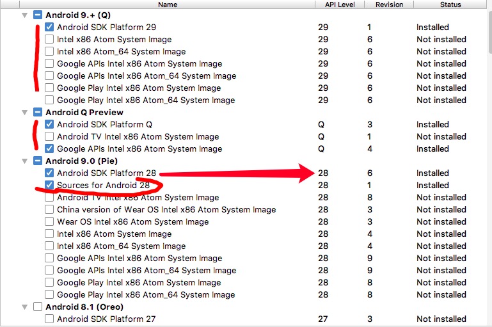The image size is (492, 327).
Task: Sort by the Revision column header
Action: 389,4
